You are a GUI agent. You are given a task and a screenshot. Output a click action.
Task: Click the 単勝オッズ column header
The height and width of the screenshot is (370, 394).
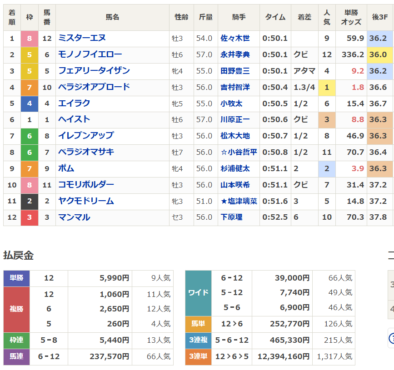click(x=351, y=17)
